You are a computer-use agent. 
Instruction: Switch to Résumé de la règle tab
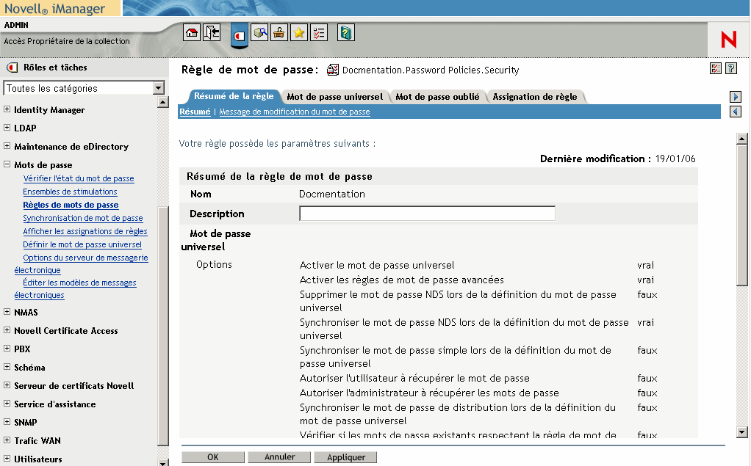point(234,96)
